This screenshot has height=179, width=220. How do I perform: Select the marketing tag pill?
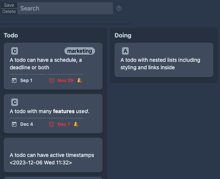tap(80, 51)
